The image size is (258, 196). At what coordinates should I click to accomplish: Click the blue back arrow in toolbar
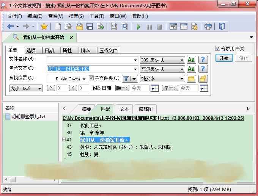10,26
